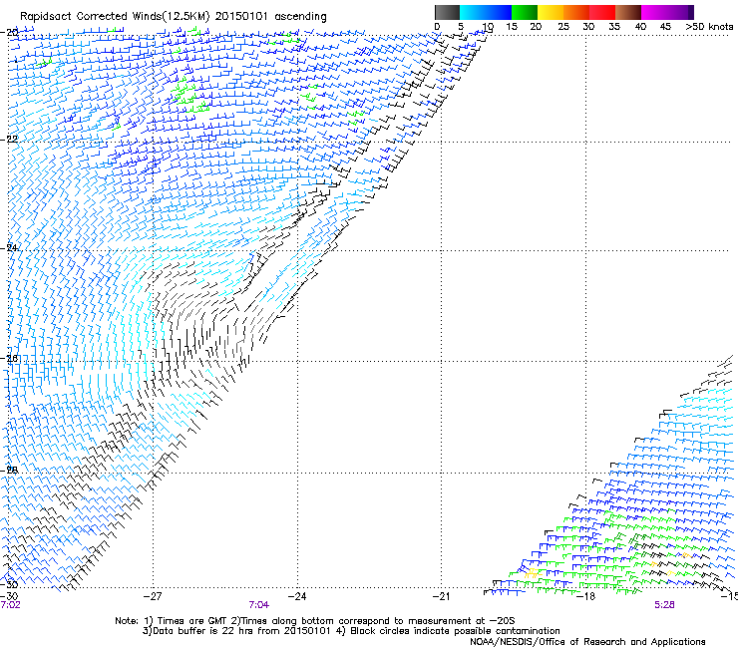This screenshot has height=648, width=738.
Task: Click the '-24' latitude axis label
Action: (x=9, y=247)
